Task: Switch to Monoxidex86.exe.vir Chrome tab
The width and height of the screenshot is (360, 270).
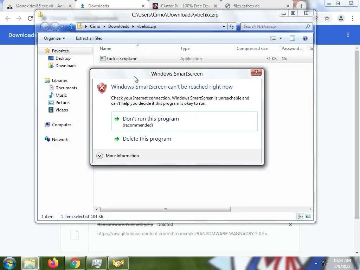Action: click(39, 6)
